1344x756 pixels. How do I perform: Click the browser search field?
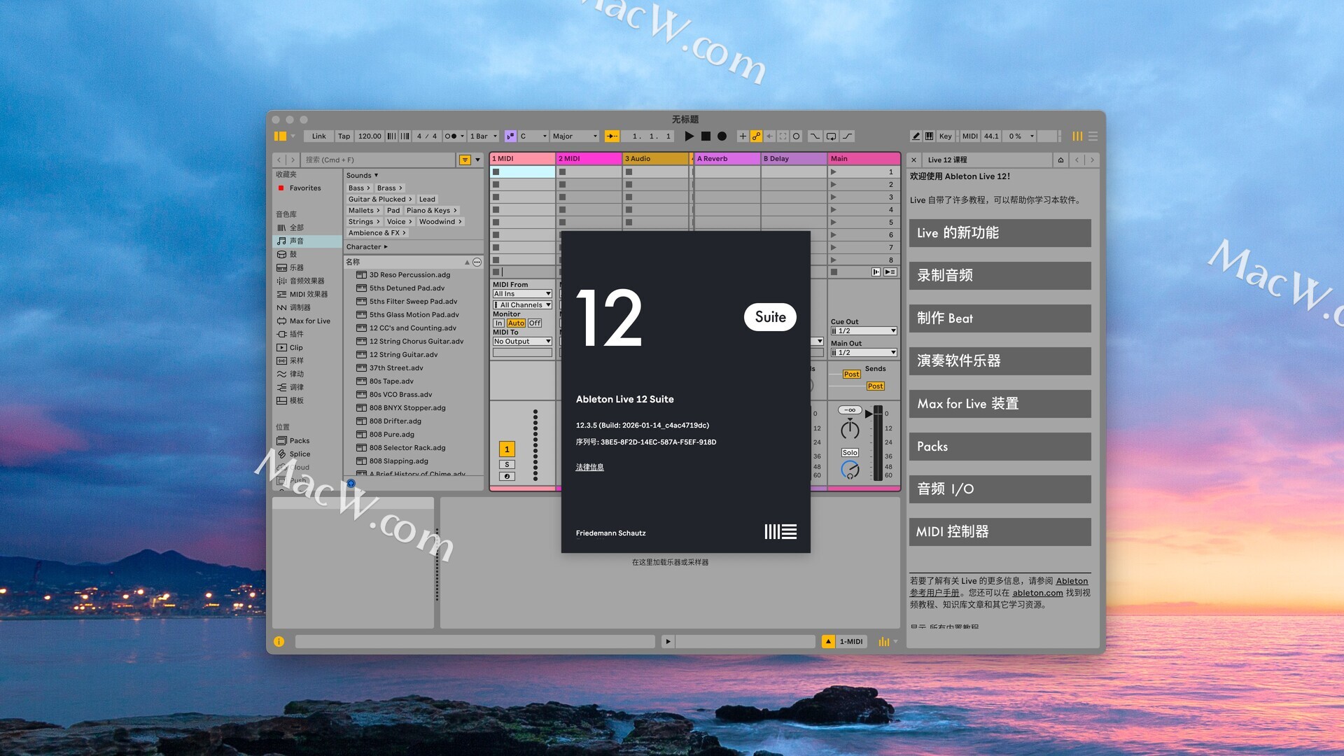378,160
